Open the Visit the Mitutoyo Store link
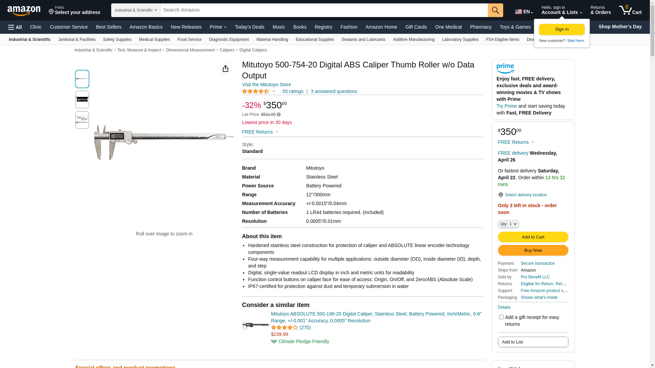 [266, 85]
